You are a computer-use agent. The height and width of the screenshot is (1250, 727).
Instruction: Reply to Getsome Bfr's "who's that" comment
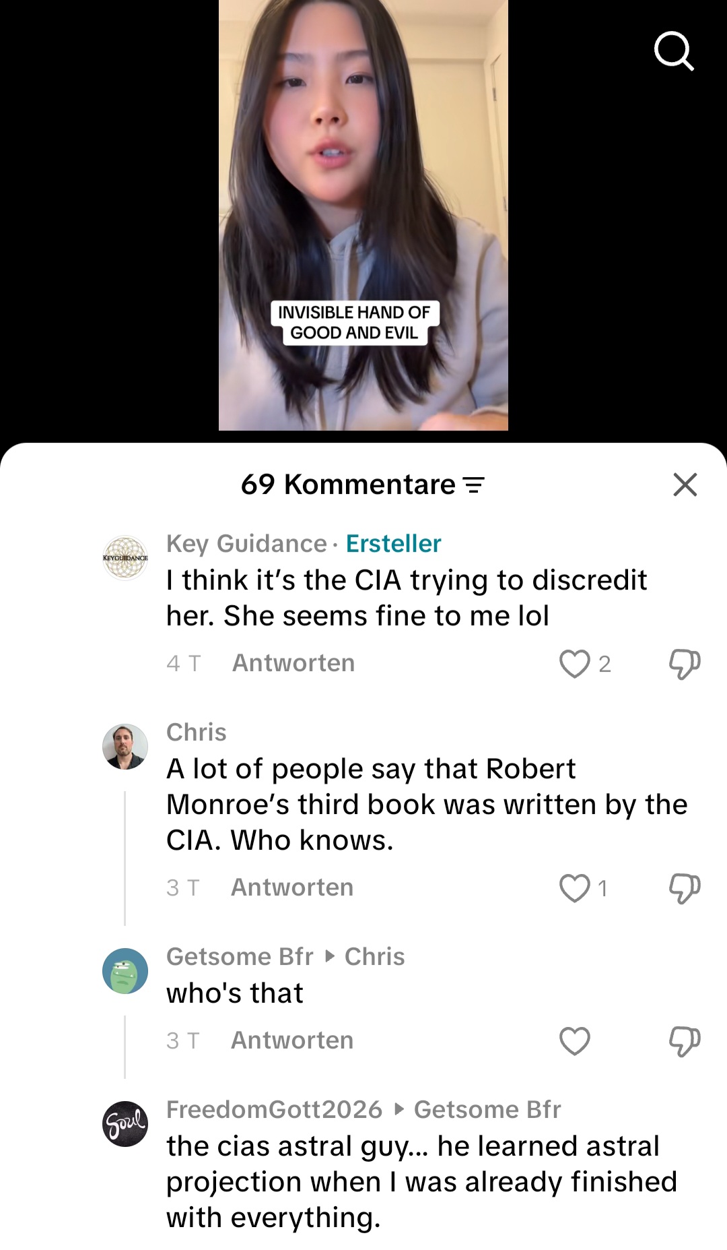(292, 1040)
